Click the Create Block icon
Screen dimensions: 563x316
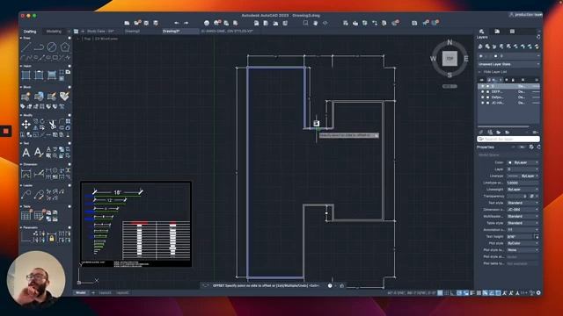[26, 97]
